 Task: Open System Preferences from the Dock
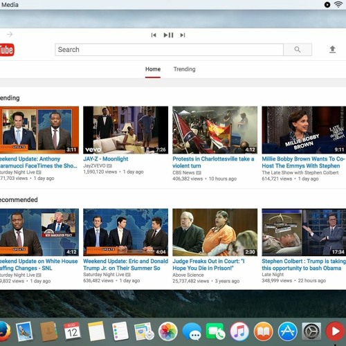coord(311,331)
